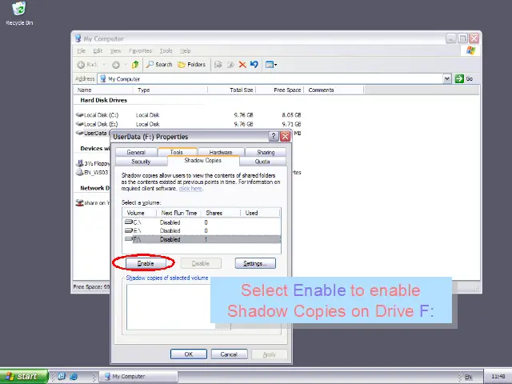
Task: Click Enable to turn on shadow copies
Action: click(146, 263)
